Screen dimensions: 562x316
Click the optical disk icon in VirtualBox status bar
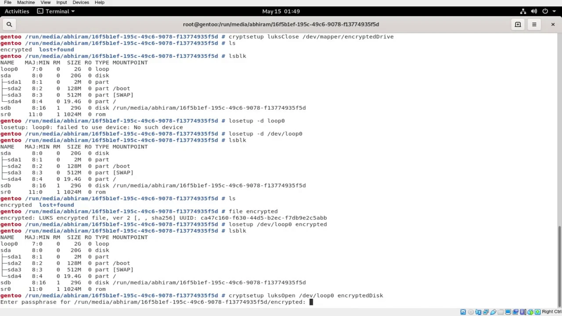471,312
